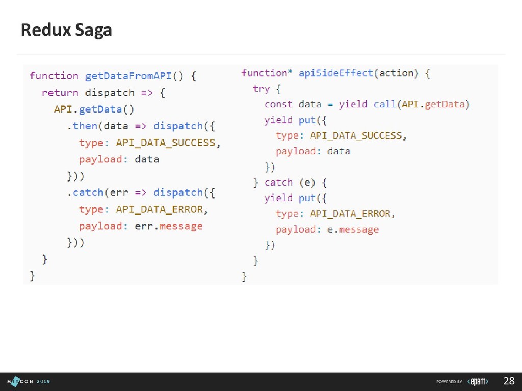
Task: Click the Redux Saga slide title
Action: [x=66, y=31]
